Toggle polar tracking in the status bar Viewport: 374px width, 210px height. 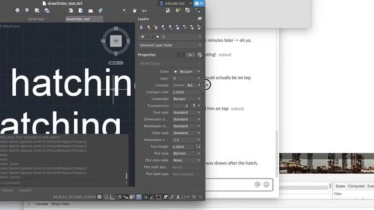[119, 197]
